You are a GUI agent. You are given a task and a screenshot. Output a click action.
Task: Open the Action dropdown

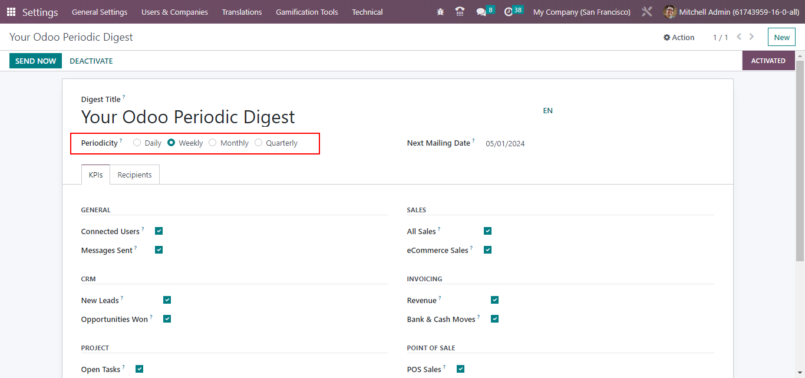[x=679, y=37]
